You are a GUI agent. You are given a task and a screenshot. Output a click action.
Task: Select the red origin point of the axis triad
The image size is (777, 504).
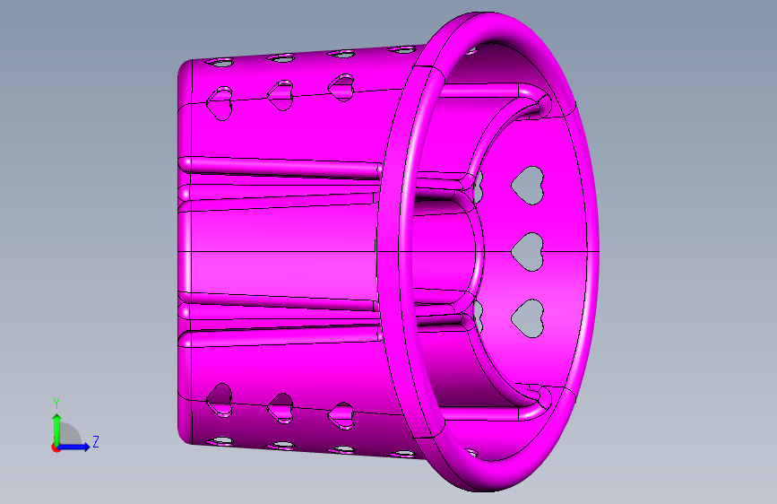[55, 448]
